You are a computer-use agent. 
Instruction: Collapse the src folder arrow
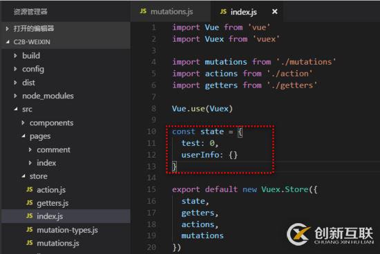point(16,109)
